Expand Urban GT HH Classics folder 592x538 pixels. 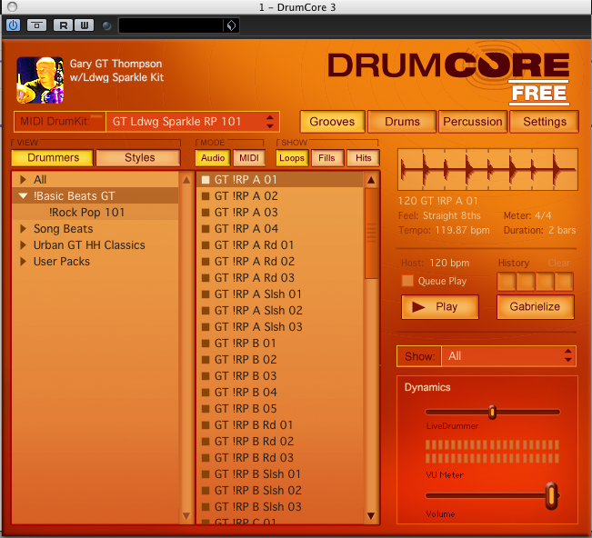tap(24, 245)
